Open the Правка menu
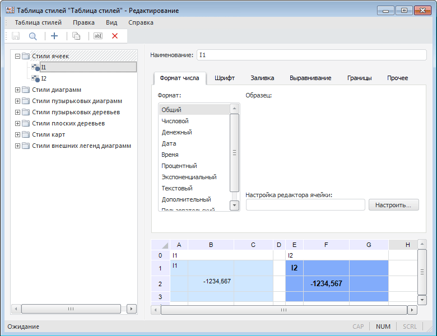 [x=83, y=22]
